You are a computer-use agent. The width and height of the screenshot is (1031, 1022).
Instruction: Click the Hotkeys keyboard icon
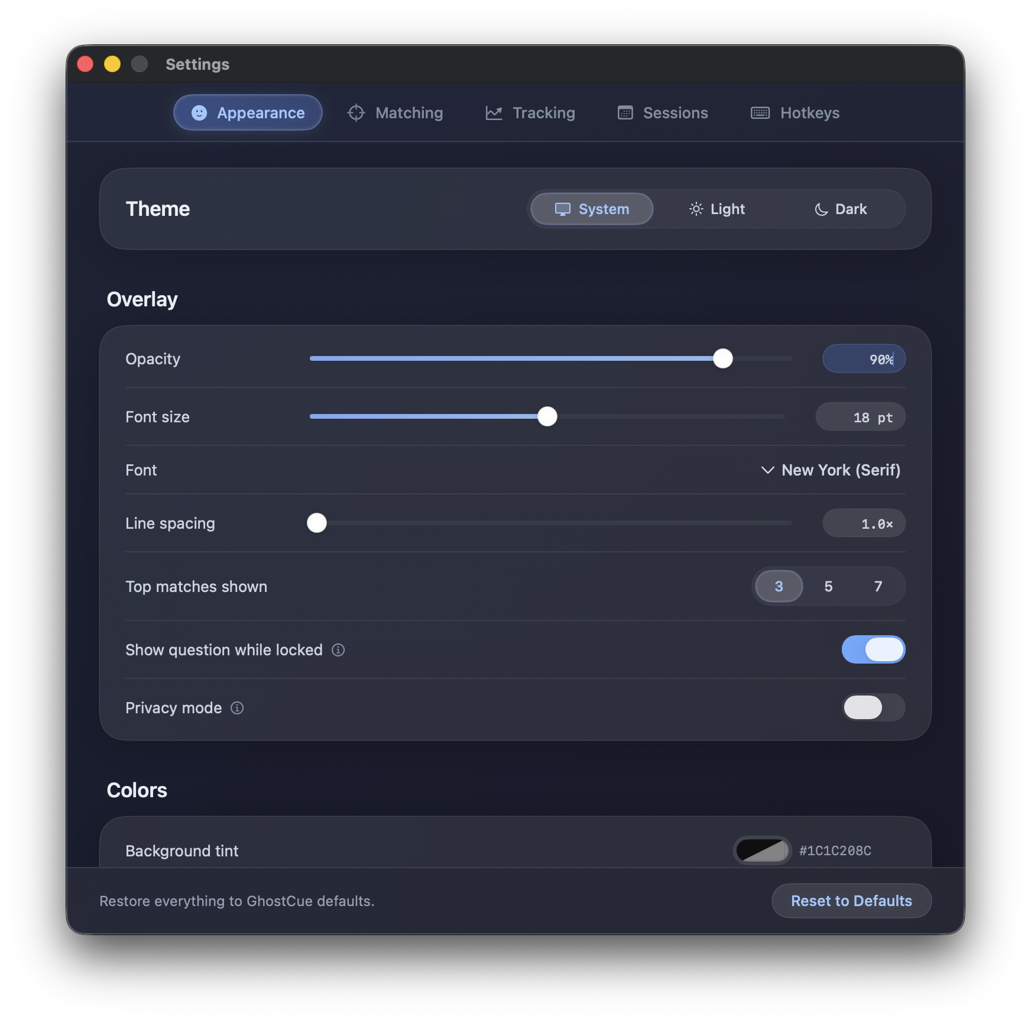click(760, 112)
